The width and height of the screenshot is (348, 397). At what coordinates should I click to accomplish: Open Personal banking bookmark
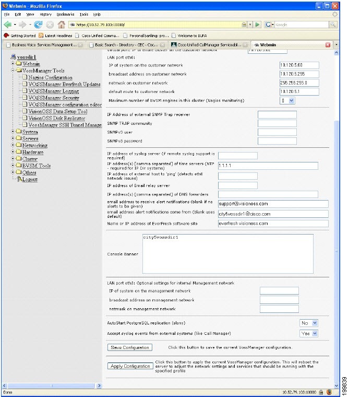pyautogui.click(x=146, y=36)
